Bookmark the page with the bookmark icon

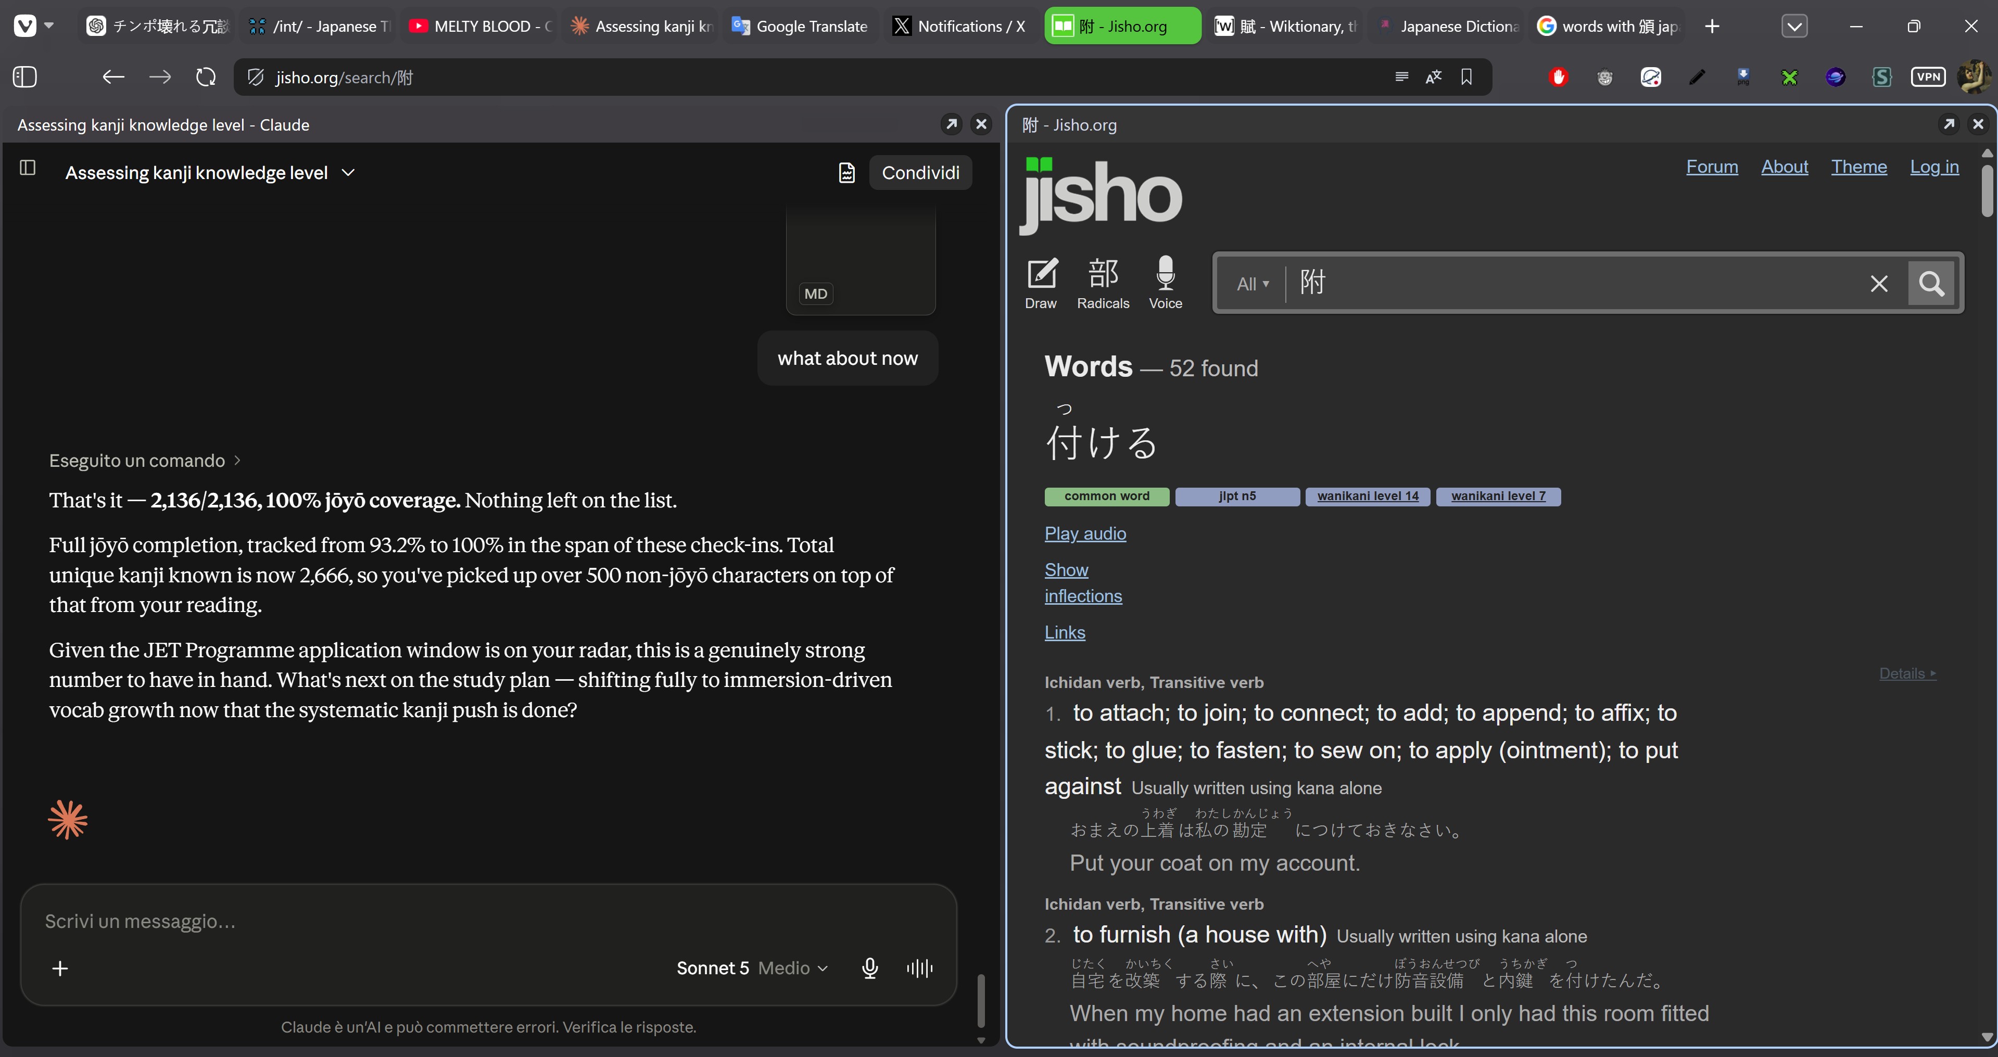(x=1466, y=77)
